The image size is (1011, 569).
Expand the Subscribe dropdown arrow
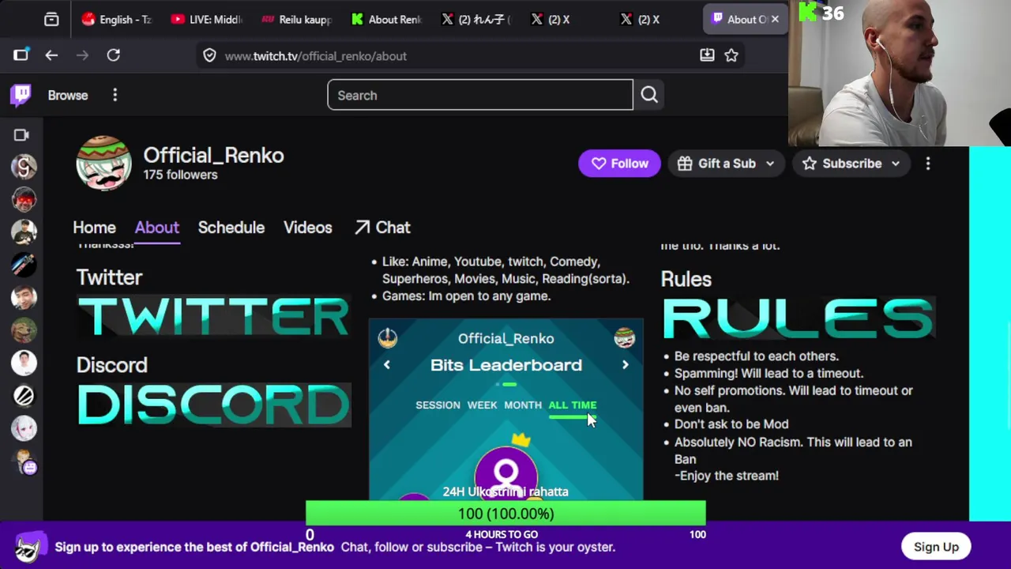(896, 164)
